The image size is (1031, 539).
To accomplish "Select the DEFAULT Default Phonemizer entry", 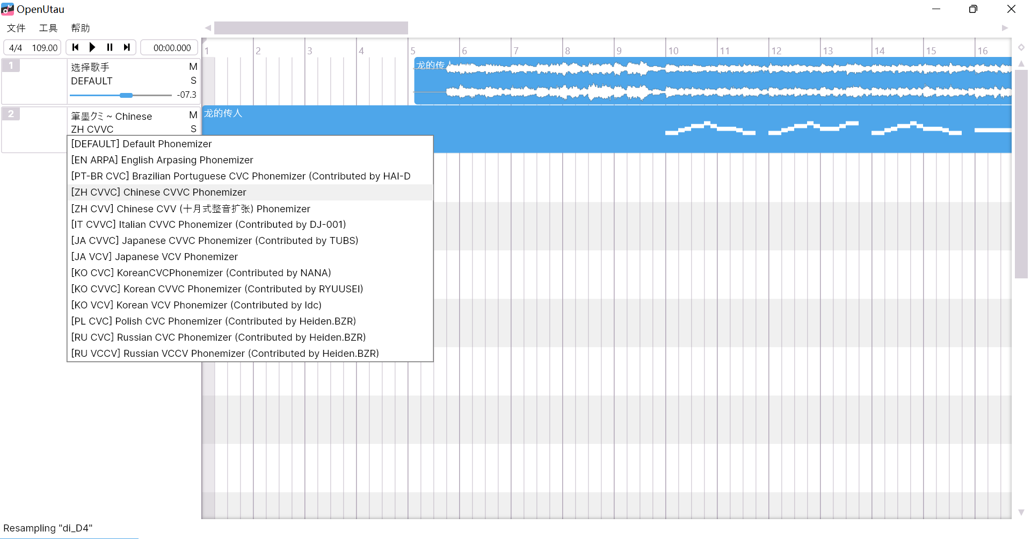I will coord(250,144).
